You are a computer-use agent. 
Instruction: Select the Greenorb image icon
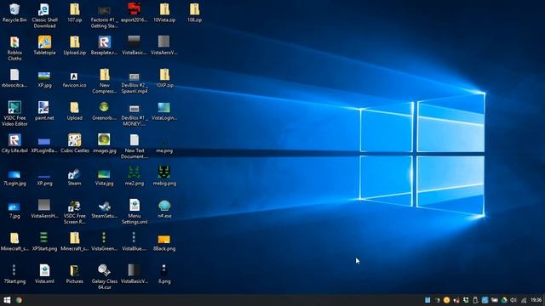[x=104, y=110]
